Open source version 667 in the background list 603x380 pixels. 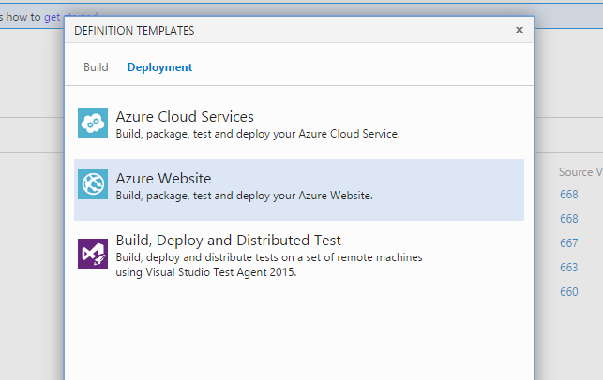(x=569, y=243)
